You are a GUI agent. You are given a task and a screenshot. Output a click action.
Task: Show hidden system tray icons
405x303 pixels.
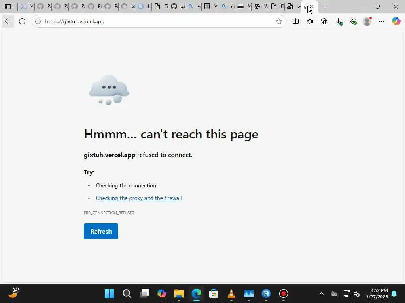[x=322, y=294]
